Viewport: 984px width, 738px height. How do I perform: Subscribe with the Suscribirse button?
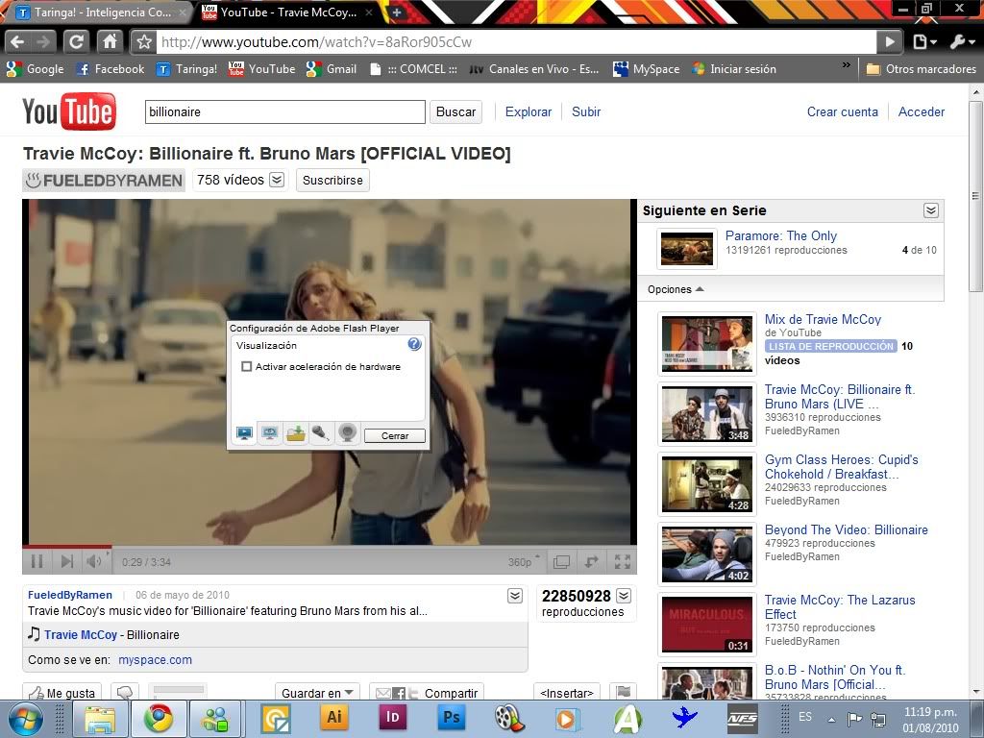(x=332, y=180)
